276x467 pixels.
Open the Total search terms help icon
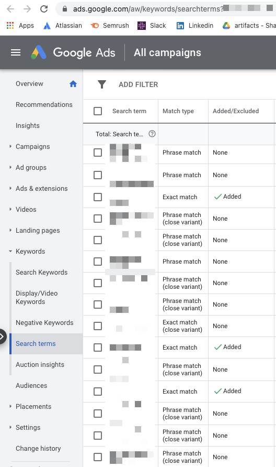click(152, 134)
